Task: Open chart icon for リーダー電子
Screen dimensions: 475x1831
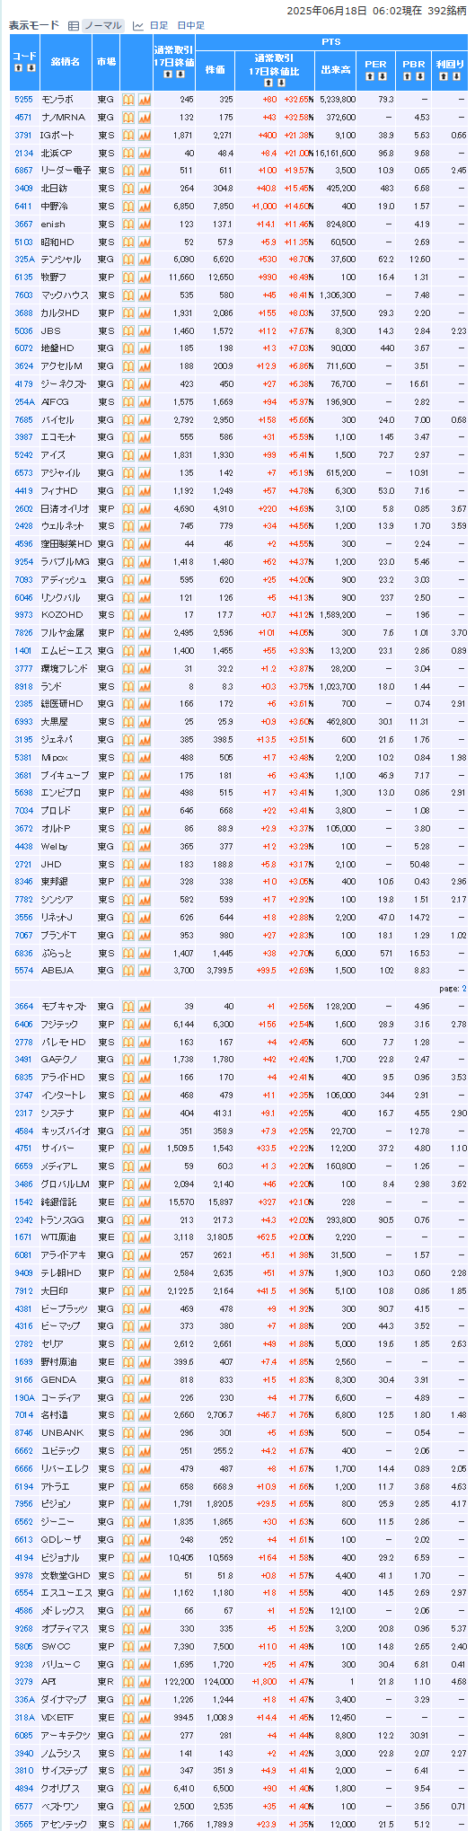Action: [x=144, y=171]
